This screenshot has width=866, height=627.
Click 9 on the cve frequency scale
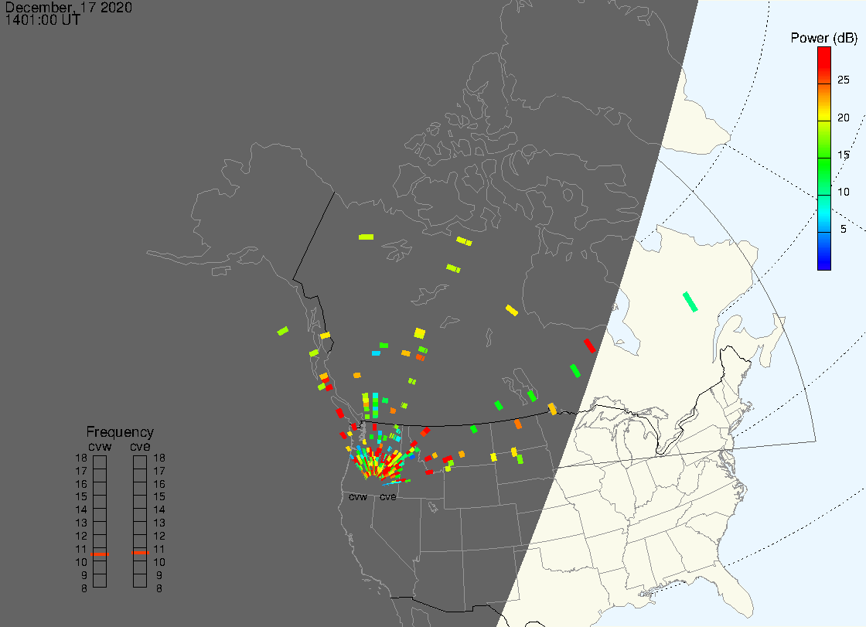[159, 575]
